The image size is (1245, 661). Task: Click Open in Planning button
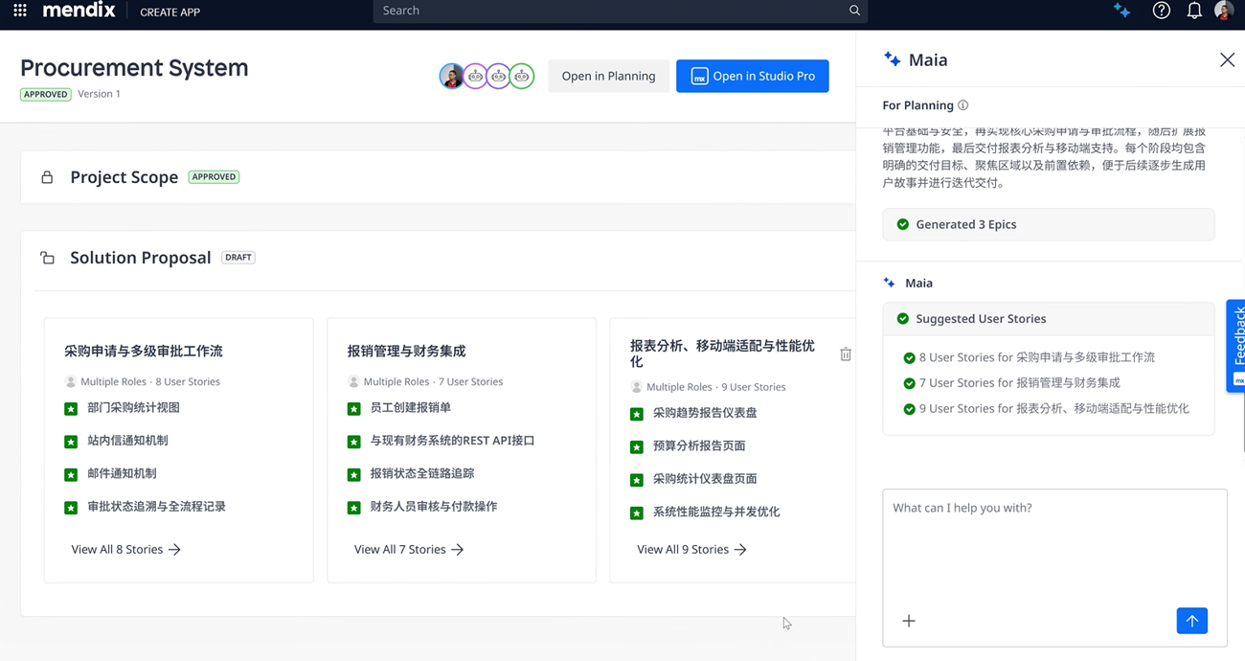click(608, 76)
